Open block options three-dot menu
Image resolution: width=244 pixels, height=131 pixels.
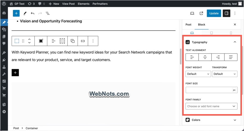(x=93, y=41)
